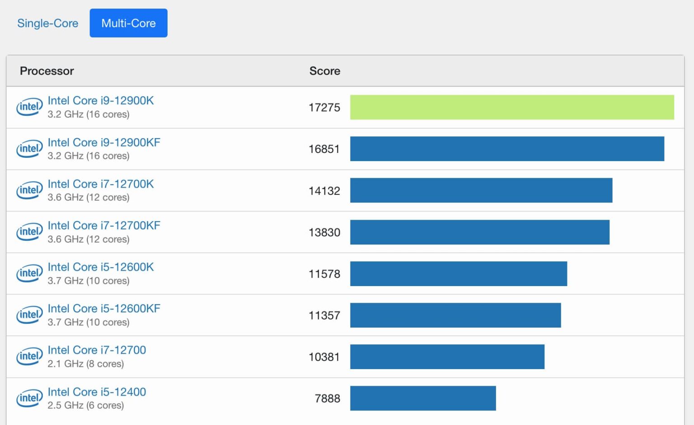Select the Multi-Core tab
694x425 pixels.
point(128,23)
